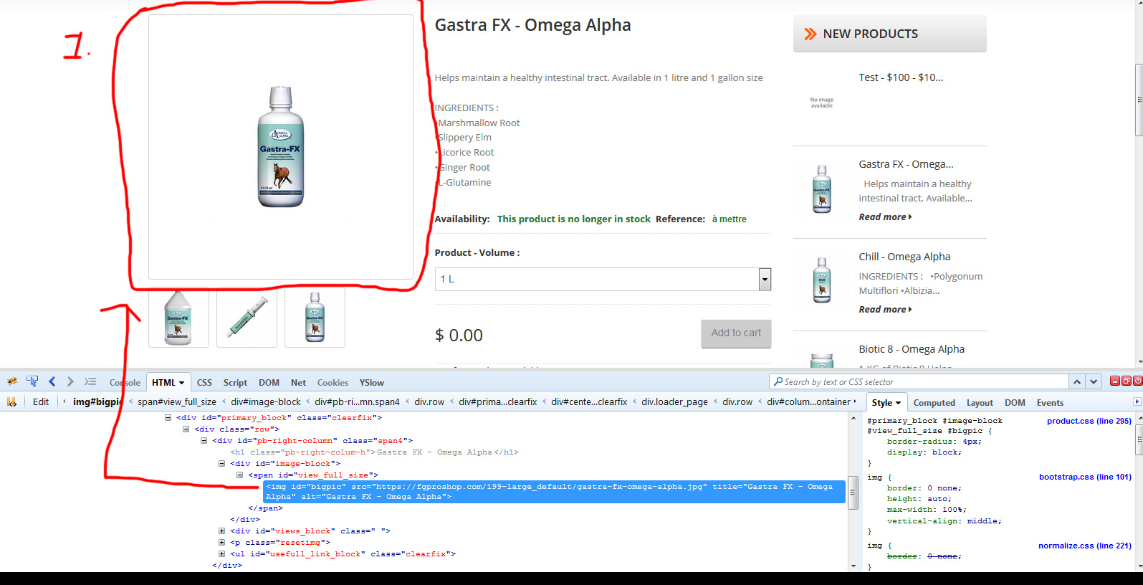Click the Firebug bug logo icon
1143x585 pixels.
click(12, 381)
